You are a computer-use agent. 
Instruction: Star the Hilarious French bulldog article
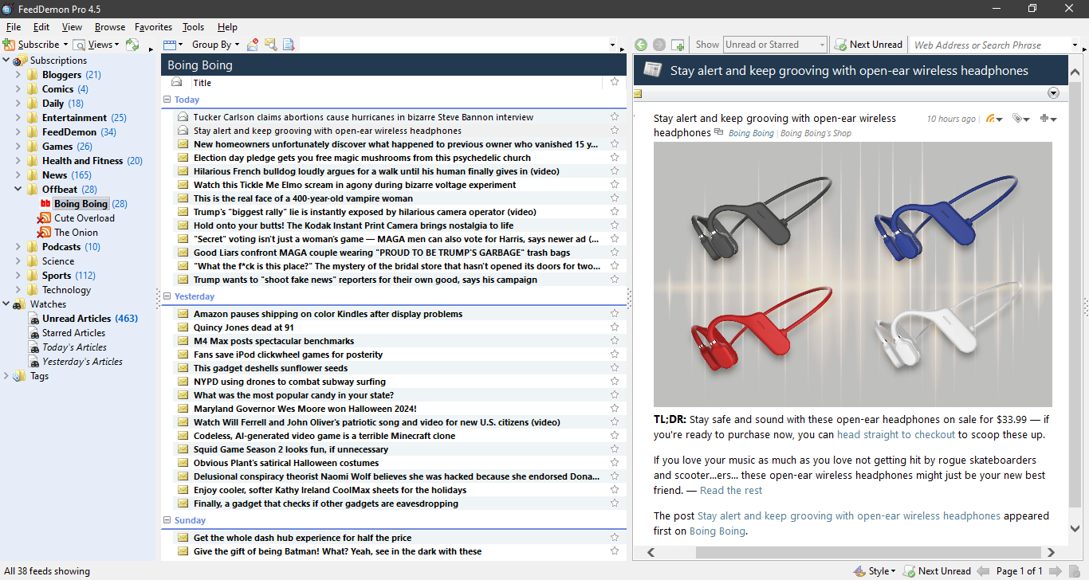pyautogui.click(x=614, y=171)
